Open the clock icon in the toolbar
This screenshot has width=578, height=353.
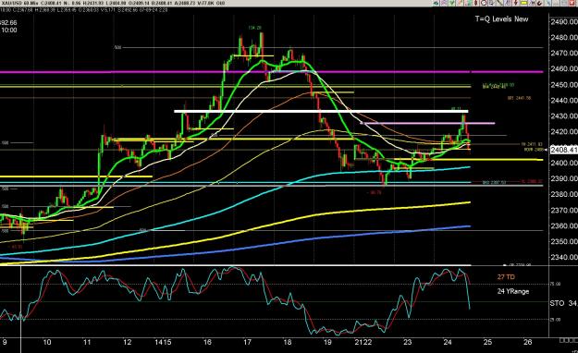(484, 4)
